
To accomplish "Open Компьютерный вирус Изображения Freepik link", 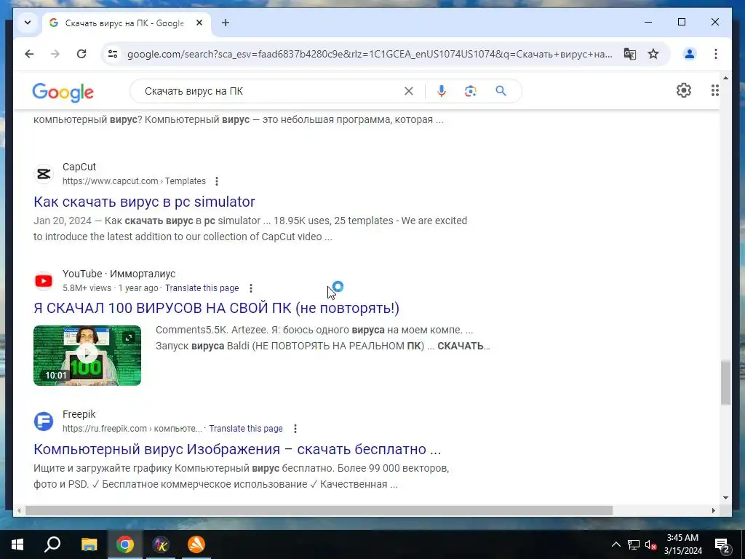I will tap(237, 448).
